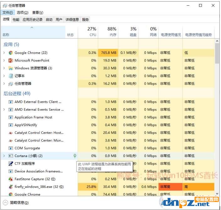The height and width of the screenshot is (210, 221).
Task: Open the 文件(F) menu
Action: coord(8,13)
